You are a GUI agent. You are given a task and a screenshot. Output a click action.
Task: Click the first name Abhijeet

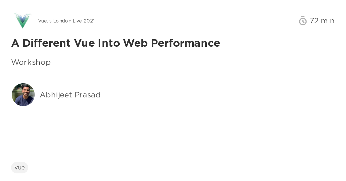[x=56, y=95]
